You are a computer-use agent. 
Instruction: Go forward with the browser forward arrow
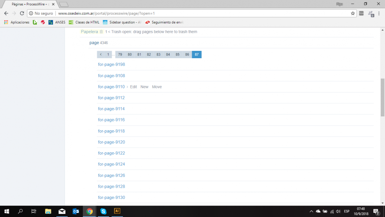tap(14, 13)
